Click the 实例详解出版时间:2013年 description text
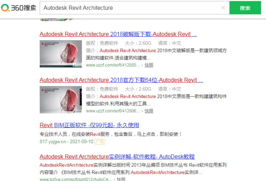 click(133, 169)
